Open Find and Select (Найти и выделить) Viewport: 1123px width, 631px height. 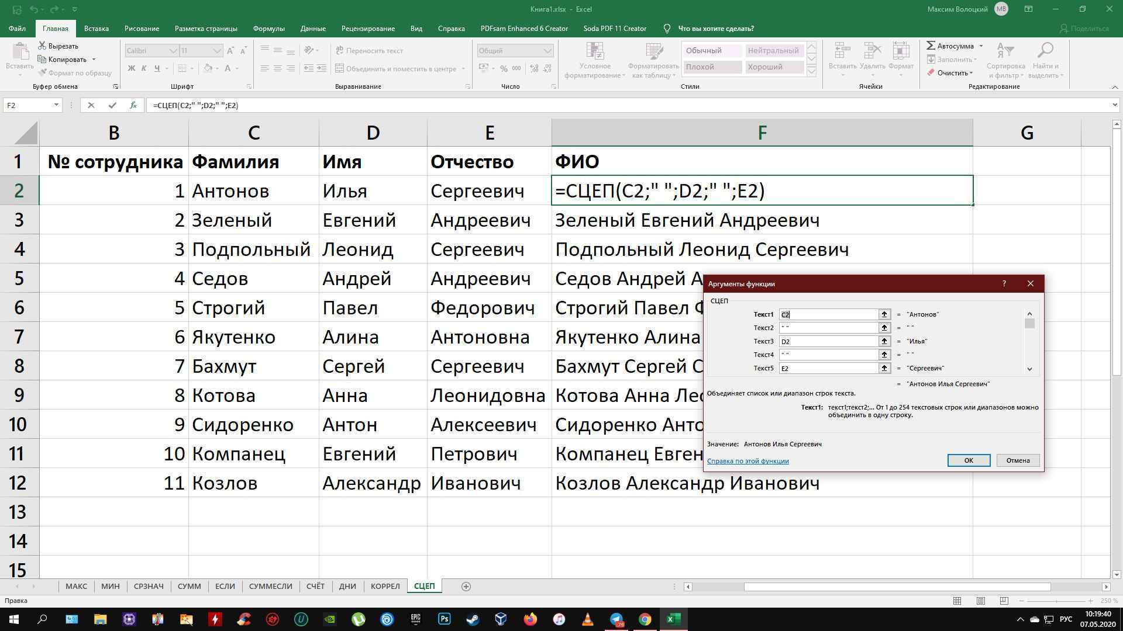pos(1046,58)
